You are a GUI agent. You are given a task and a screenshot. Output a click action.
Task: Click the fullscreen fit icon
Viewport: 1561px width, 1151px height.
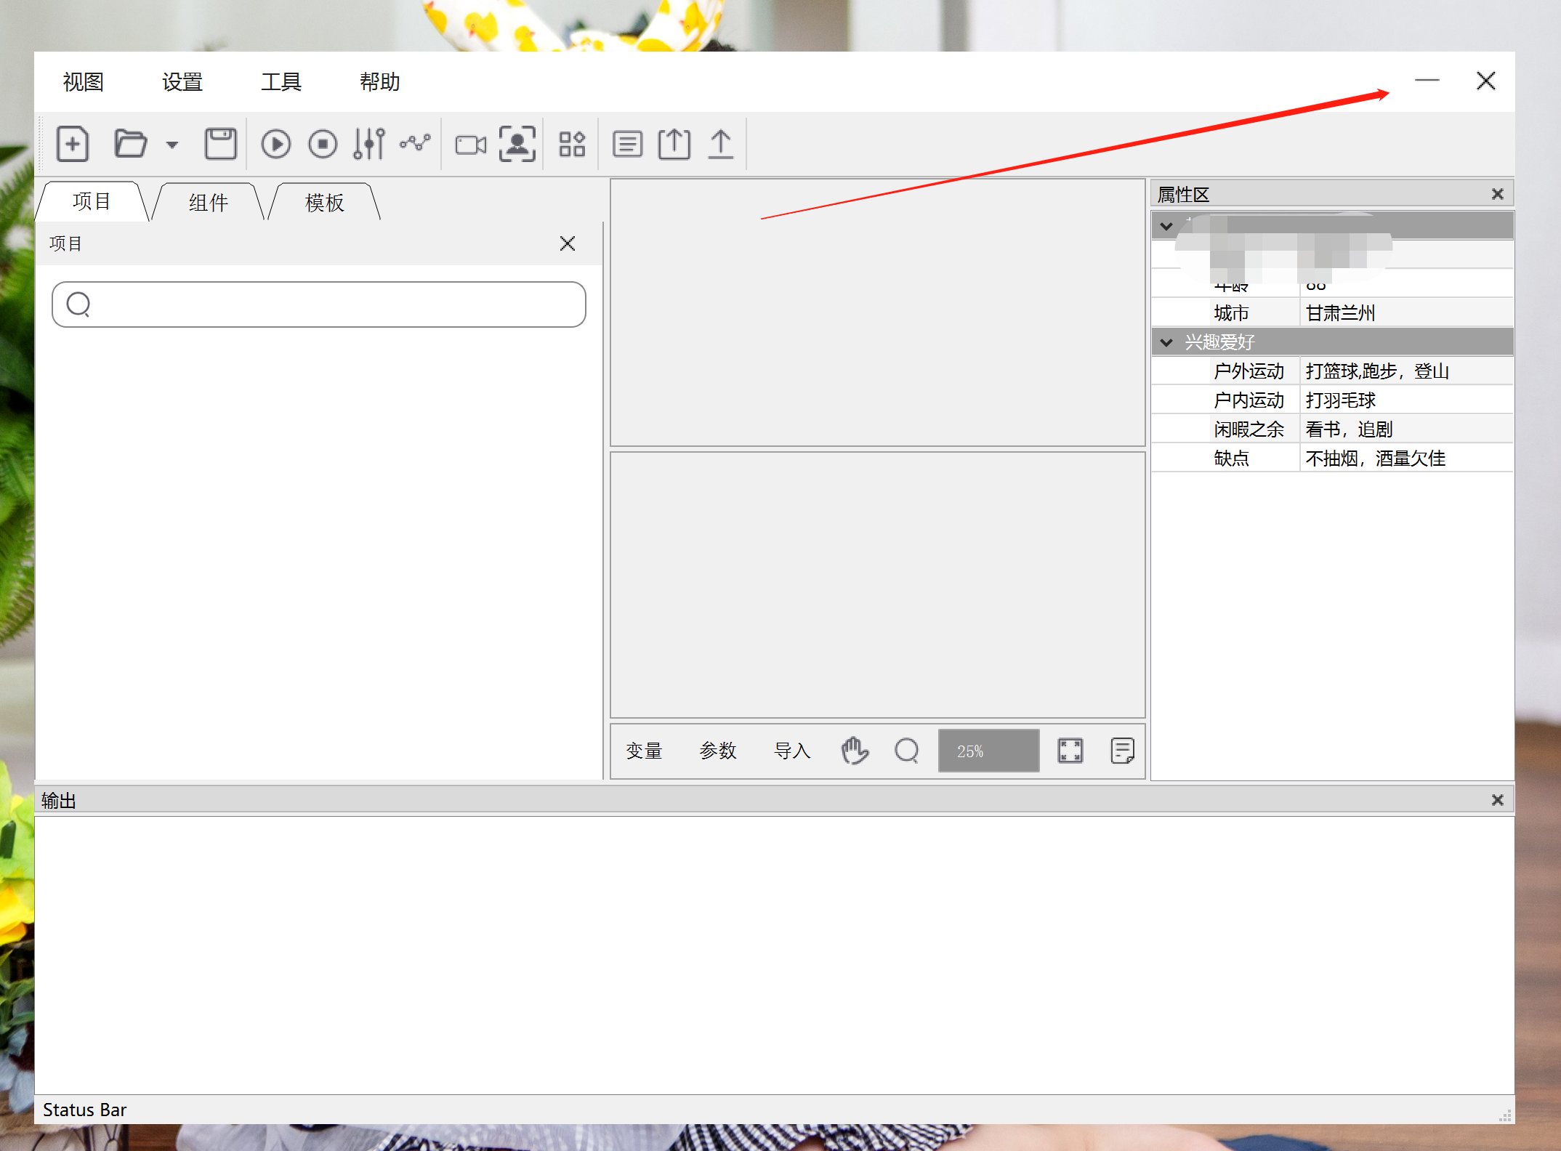click(x=1070, y=751)
